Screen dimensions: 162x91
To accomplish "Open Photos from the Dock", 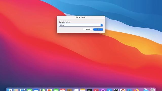I will 49,90.
